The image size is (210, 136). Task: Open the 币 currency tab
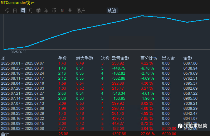click(54, 10)
